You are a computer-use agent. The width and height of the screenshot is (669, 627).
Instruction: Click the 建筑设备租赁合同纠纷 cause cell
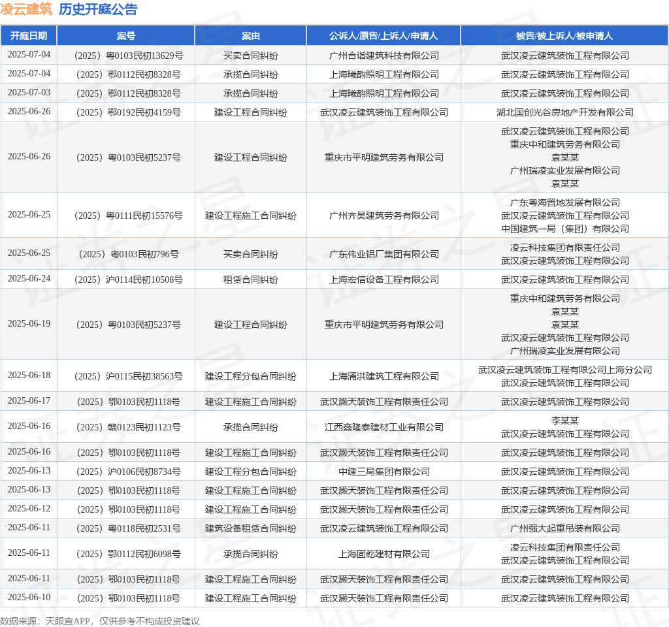coord(250,528)
